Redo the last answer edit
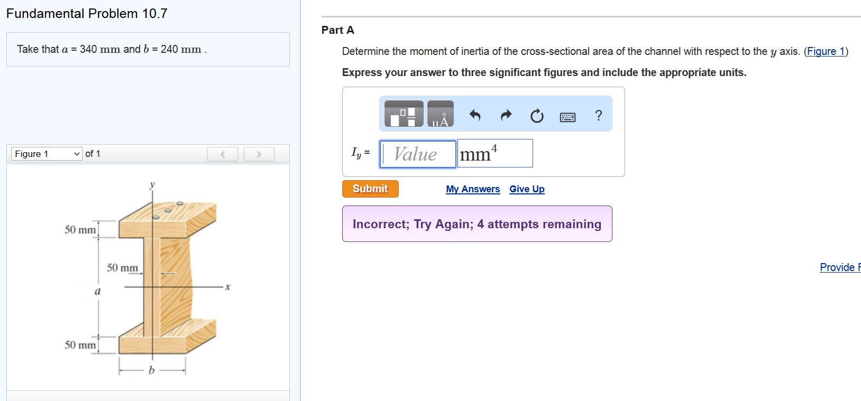 pyautogui.click(x=506, y=115)
